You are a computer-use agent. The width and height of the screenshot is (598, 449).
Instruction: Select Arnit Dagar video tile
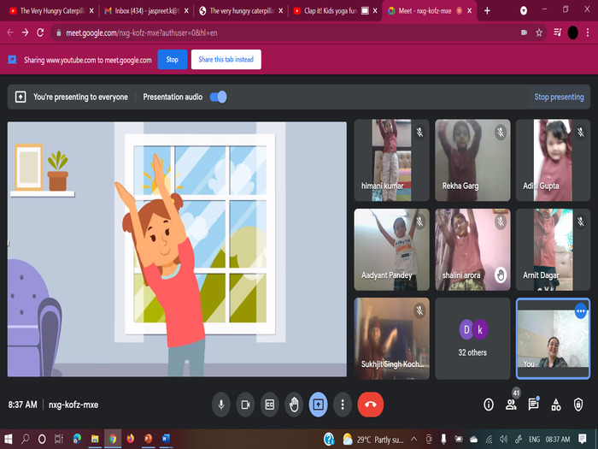[553, 250]
